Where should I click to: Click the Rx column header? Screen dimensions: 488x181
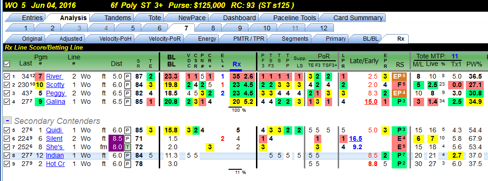point(237,64)
